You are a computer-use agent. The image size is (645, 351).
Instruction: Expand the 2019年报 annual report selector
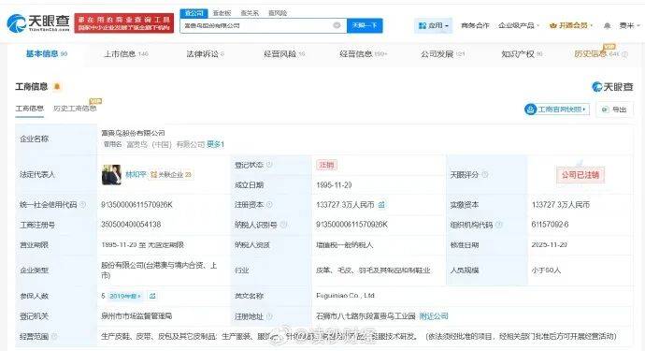(x=125, y=296)
